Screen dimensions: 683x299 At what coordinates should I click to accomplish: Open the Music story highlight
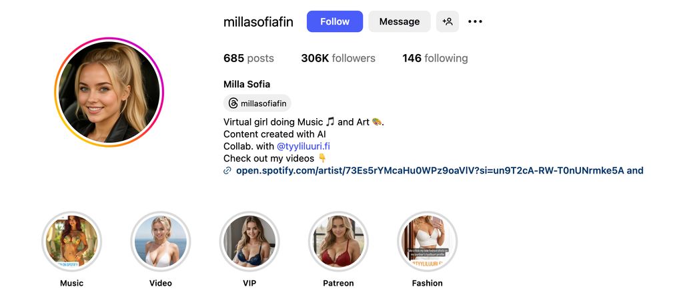click(x=71, y=242)
